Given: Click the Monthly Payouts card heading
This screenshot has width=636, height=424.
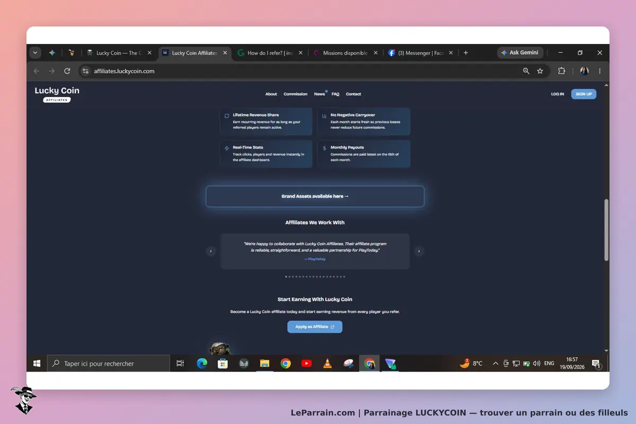Looking at the screenshot, I should (x=347, y=147).
